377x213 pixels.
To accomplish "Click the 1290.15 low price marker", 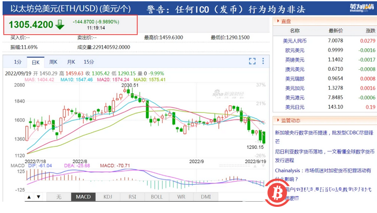I will 255,147.
